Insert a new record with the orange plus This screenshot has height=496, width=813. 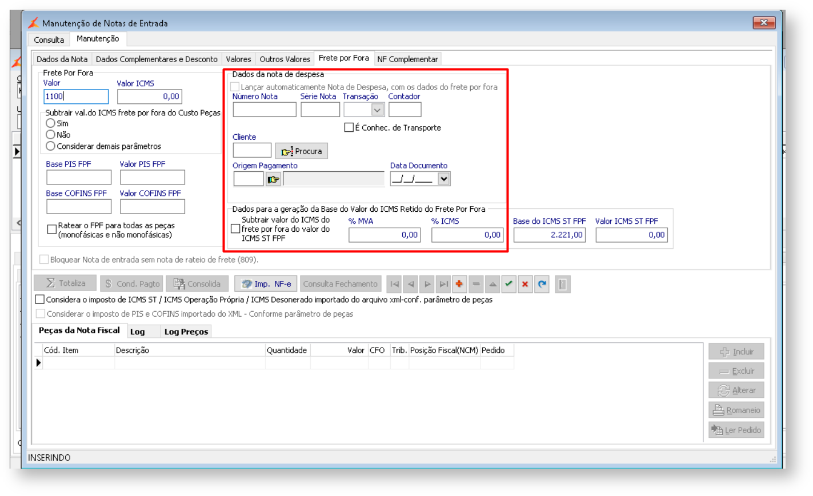click(459, 284)
